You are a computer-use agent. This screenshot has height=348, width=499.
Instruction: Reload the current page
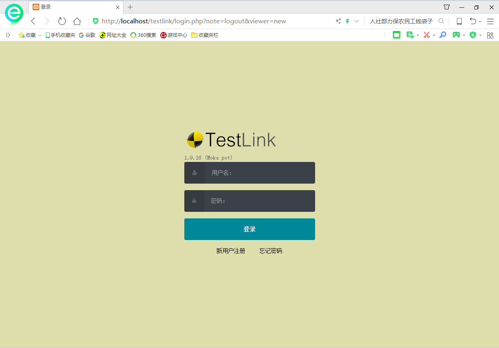click(x=62, y=21)
